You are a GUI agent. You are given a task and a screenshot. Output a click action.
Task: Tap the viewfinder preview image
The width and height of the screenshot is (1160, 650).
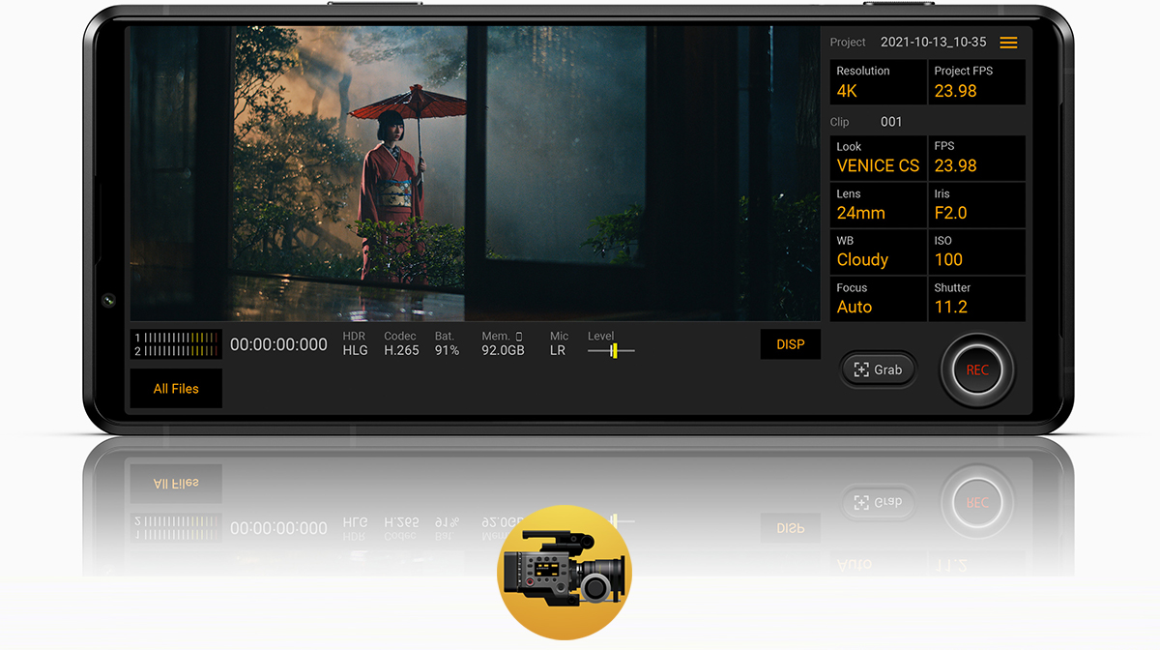tap(474, 174)
